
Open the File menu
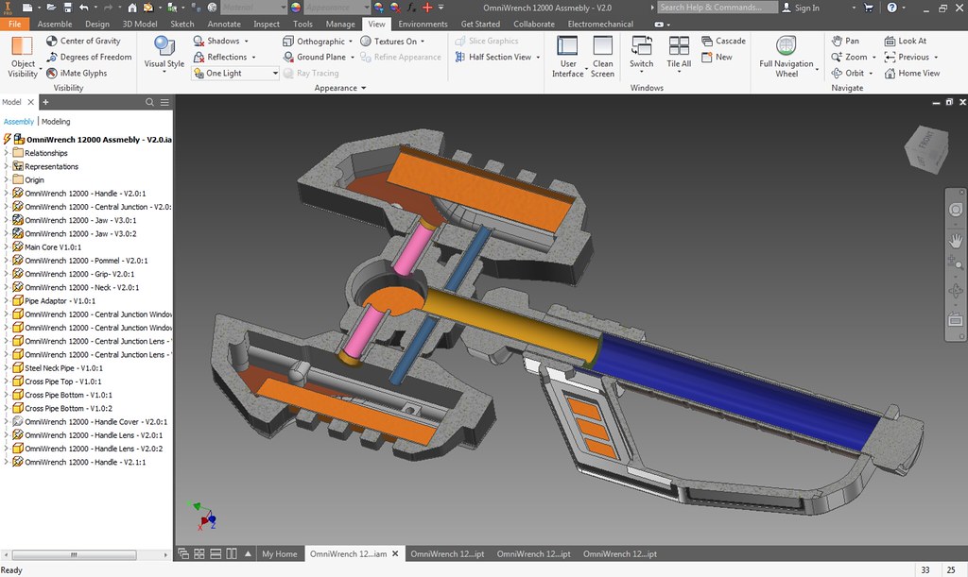point(15,24)
